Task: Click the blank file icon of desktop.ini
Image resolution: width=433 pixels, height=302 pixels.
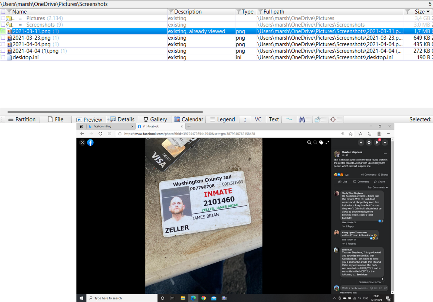Action: [9, 57]
